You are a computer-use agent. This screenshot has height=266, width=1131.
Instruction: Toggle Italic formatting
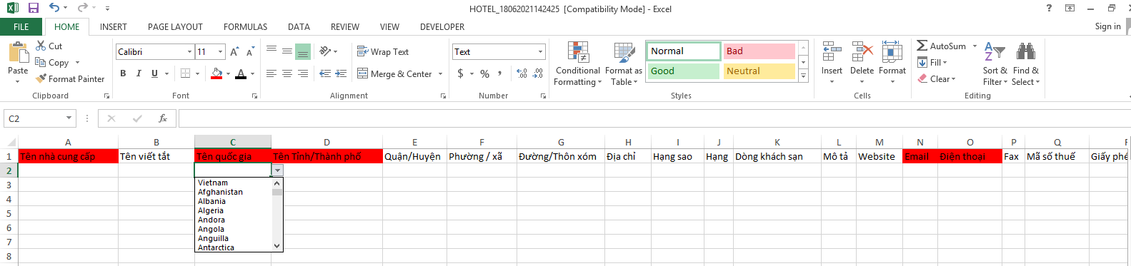click(139, 73)
